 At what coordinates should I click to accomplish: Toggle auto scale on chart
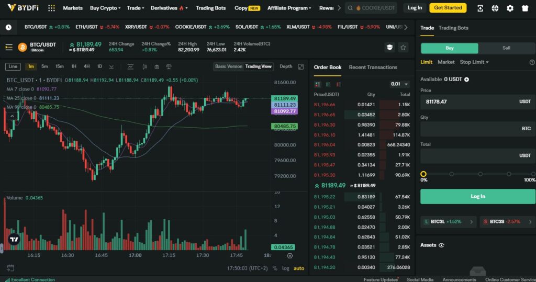[299, 268]
